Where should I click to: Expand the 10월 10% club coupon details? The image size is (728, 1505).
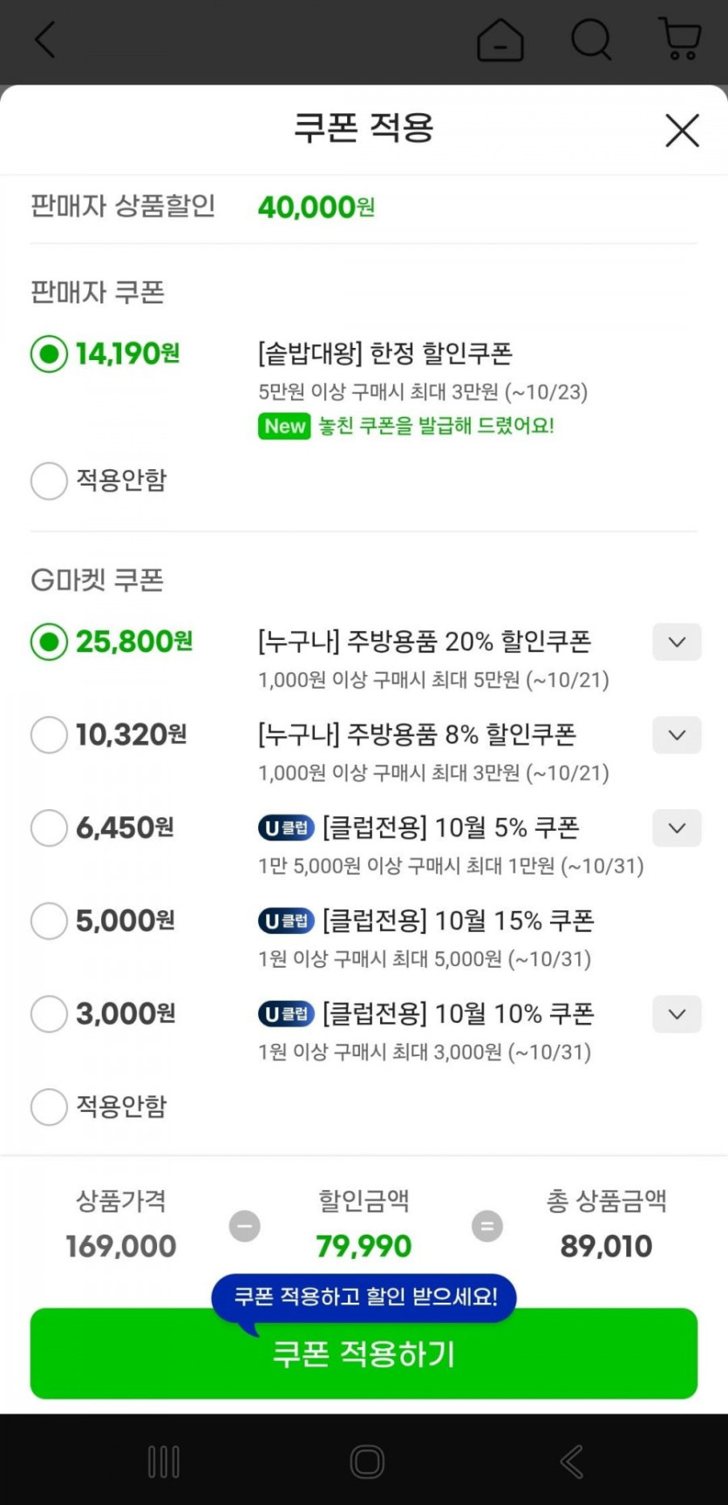pyautogui.click(x=677, y=1014)
